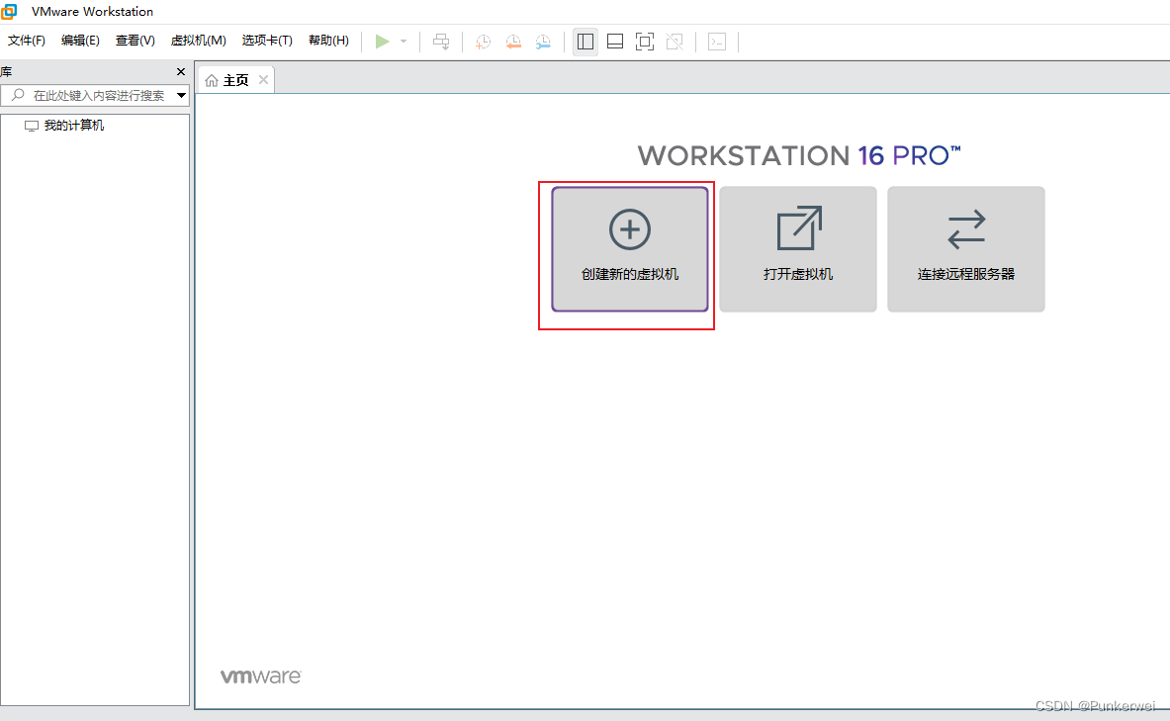Enter full screen mode icon
The height and width of the screenshot is (721, 1170).
(645, 42)
